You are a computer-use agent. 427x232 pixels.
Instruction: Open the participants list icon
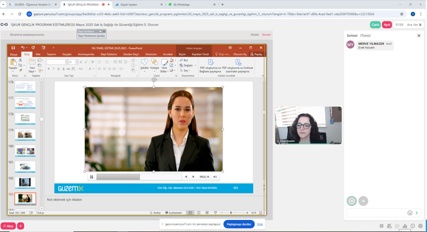click(389, 226)
